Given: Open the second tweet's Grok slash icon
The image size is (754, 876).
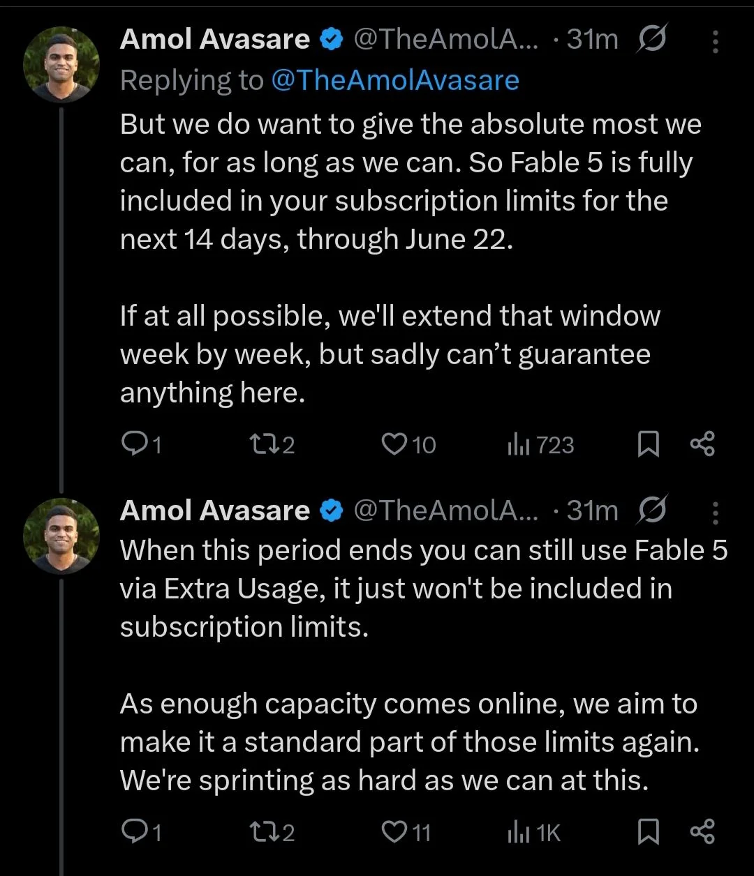Looking at the screenshot, I should click(x=652, y=511).
